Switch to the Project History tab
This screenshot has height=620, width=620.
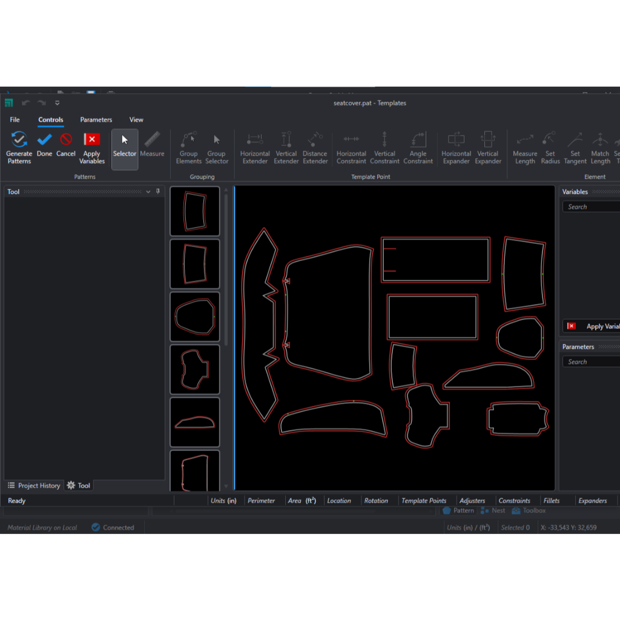(x=34, y=486)
